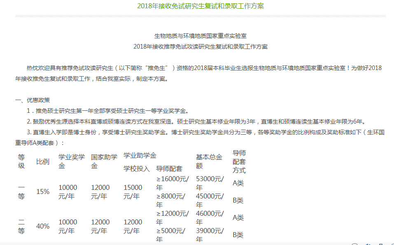The width and height of the screenshot is (394, 245).
Task: Select item 1 about 推免硕士研究生第一年
Action: click(x=108, y=111)
